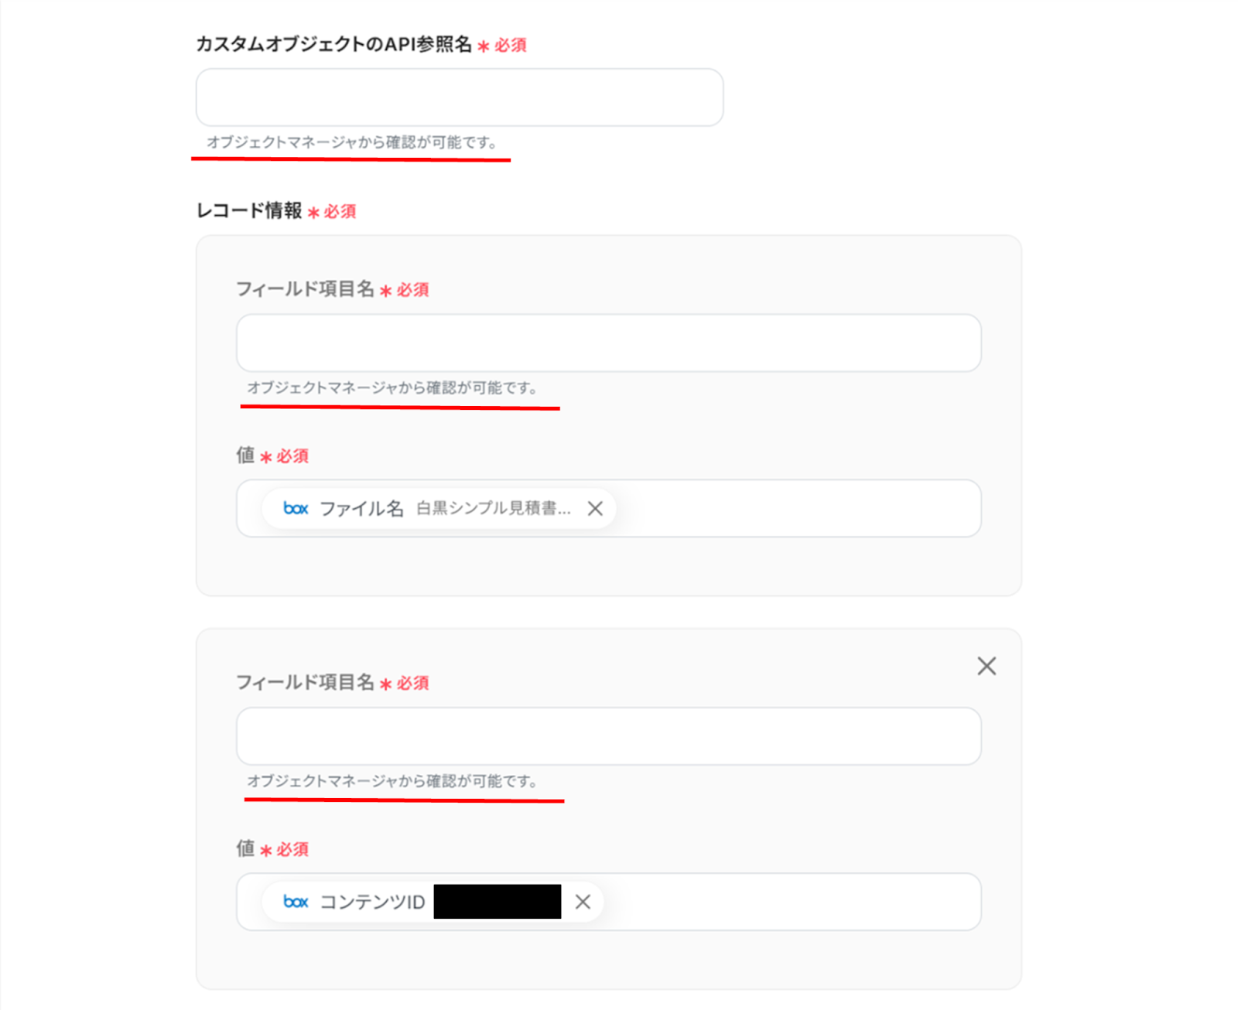Click empty space in the 値 field holding ファイル名
Screen dimensions: 1238x1010
(797, 508)
